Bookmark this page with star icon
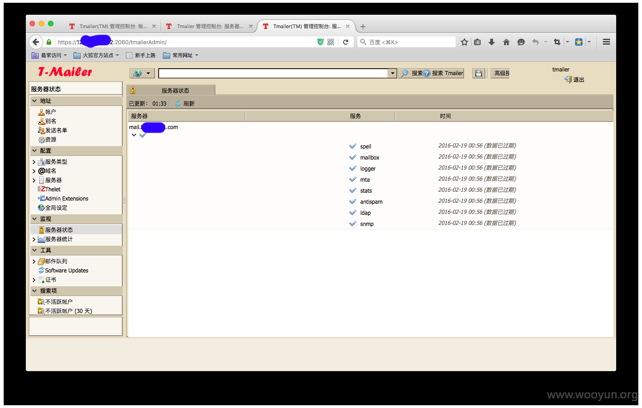642x408 pixels. click(x=464, y=42)
